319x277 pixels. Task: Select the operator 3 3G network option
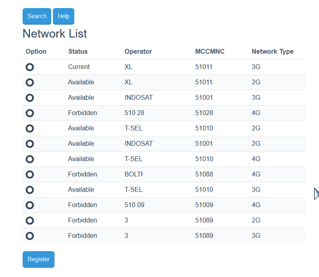29,236
